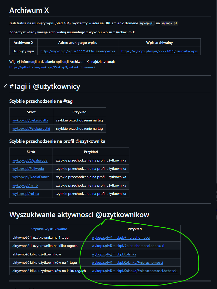Follow the wykopx.pl/ciekawostki shortcut link
This screenshot has height=289, width=217.
click(x=30, y=120)
